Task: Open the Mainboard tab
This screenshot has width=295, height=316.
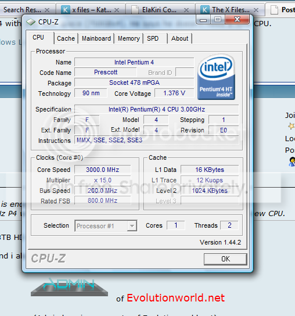Action: (96, 38)
